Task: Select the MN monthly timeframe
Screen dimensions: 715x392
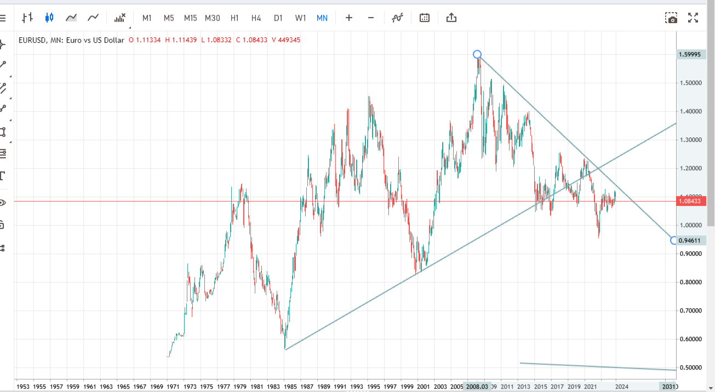Action: 322,18
